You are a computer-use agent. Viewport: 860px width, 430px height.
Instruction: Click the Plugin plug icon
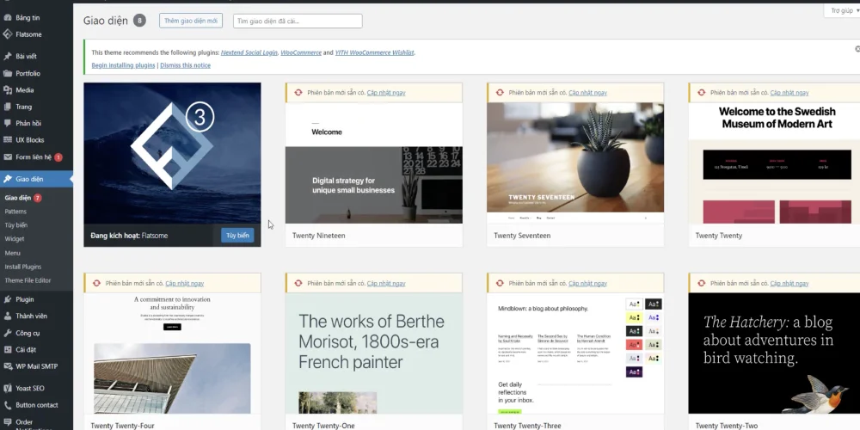tap(7, 299)
